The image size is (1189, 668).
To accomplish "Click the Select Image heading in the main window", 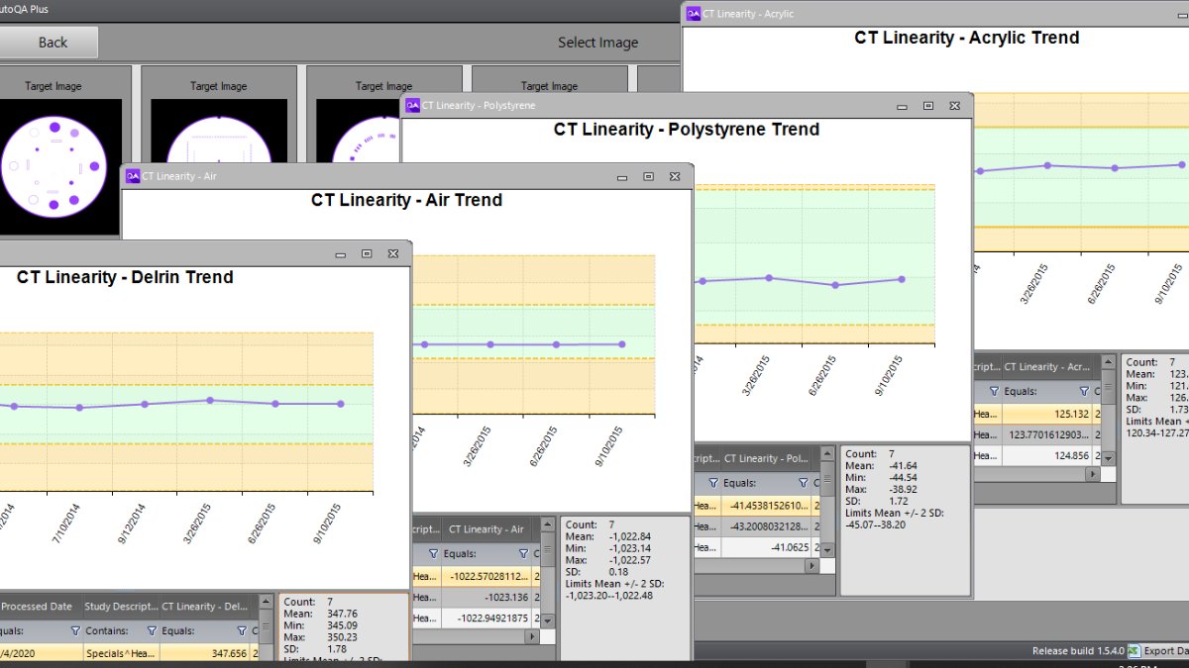I will coord(597,43).
